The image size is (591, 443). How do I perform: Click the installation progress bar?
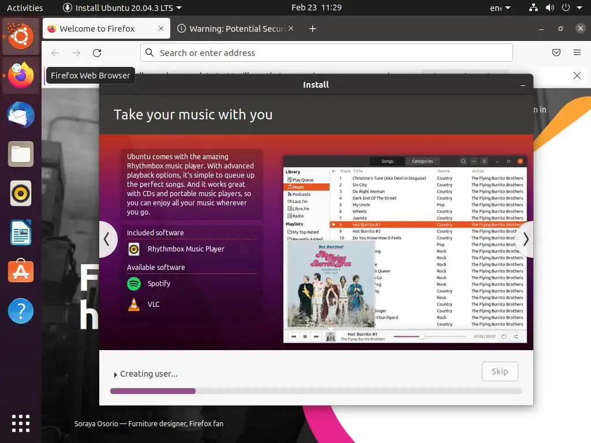point(316,391)
